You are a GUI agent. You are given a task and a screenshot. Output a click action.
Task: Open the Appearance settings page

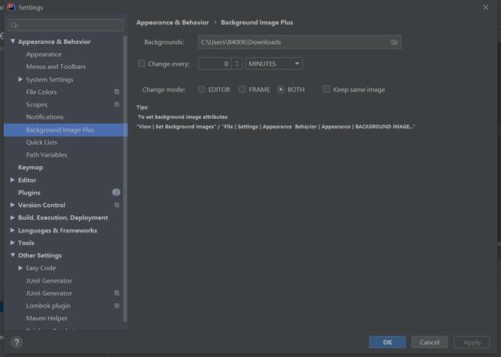(44, 54)
